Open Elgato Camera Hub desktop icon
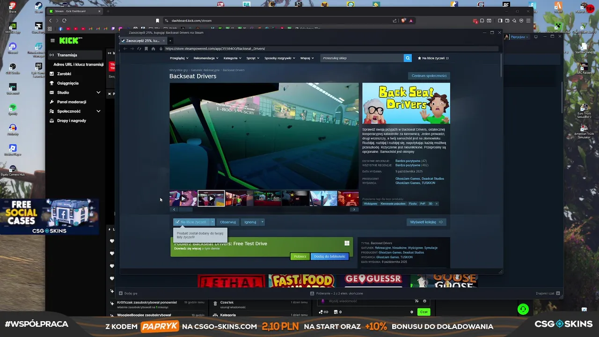Image resolution: width=599 pixels, height=337 pixels. (13, 170)
